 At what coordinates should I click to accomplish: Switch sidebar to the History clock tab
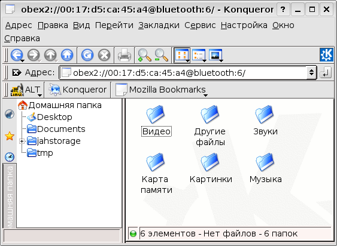(10, 157)
